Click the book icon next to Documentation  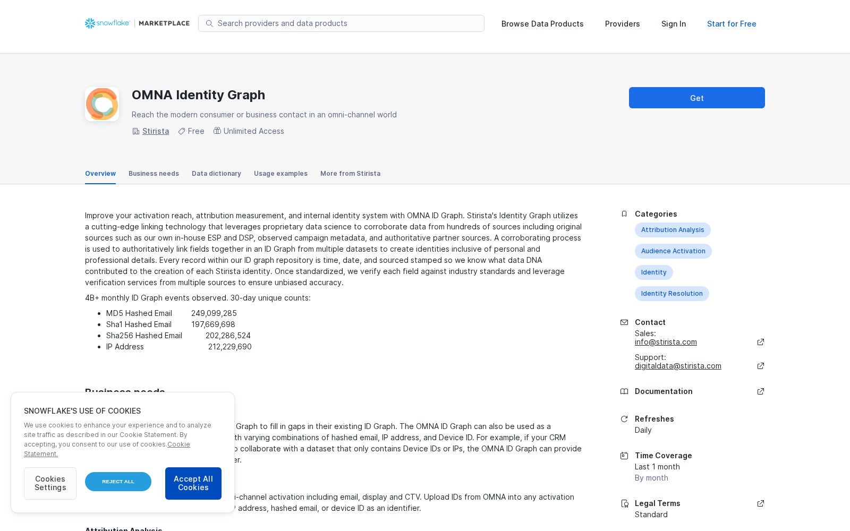[x=624, y=391]
